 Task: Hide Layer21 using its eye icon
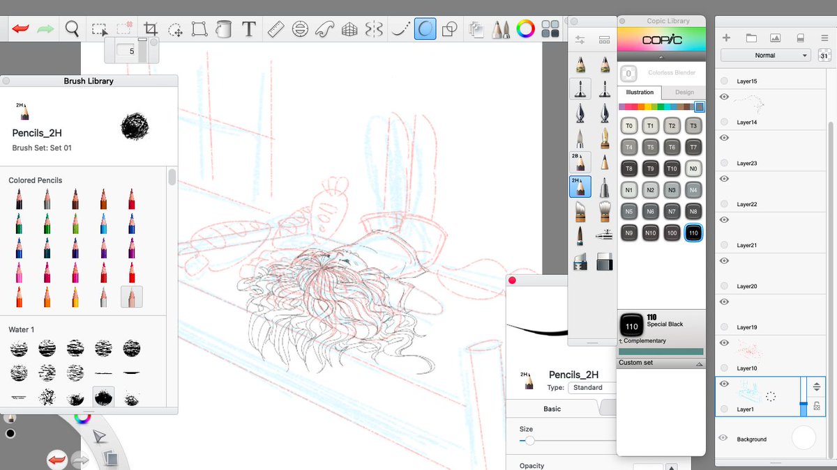[x=724, y=220]
